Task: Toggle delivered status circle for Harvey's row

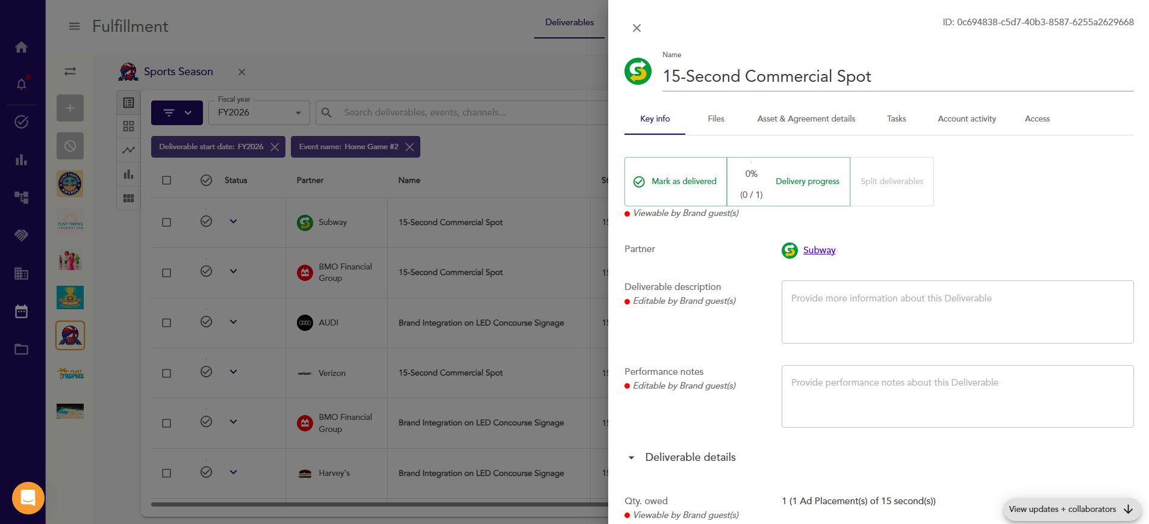Action: tap(206, 472)
